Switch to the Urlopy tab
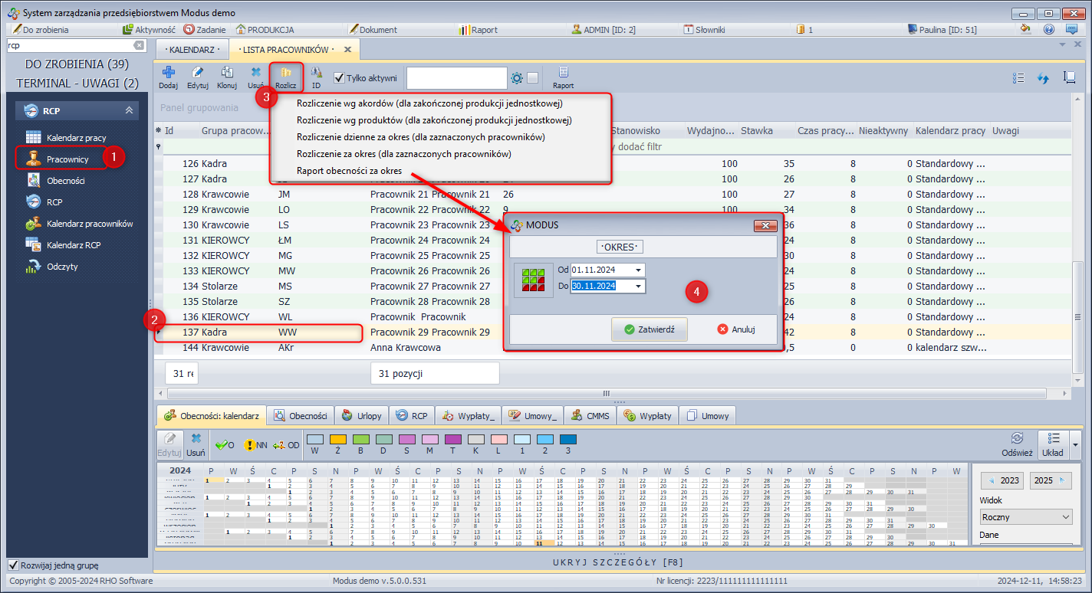Image resolution: width=1092 pixels, height=593 pixels. [x=362, y=416]
